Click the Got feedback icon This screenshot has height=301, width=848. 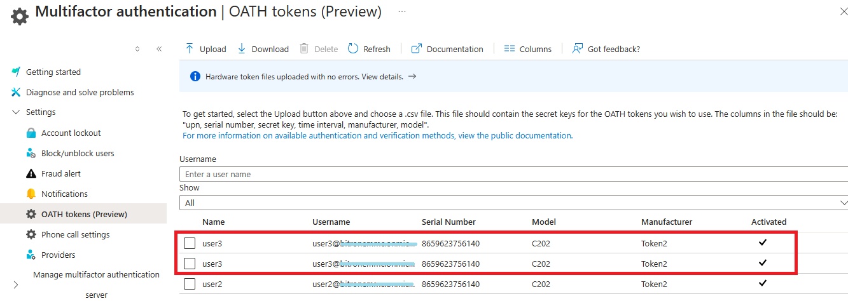[577, 49]
